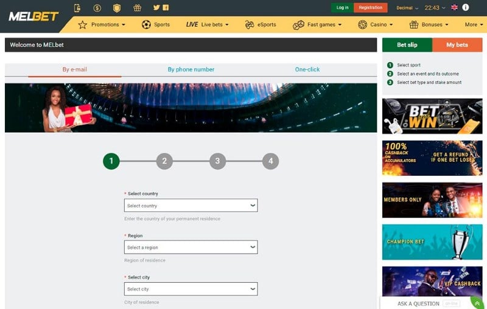This screenshot has width=487, height=309.
Task: Switch to By phone number tab
Action: tap(191, 69)
